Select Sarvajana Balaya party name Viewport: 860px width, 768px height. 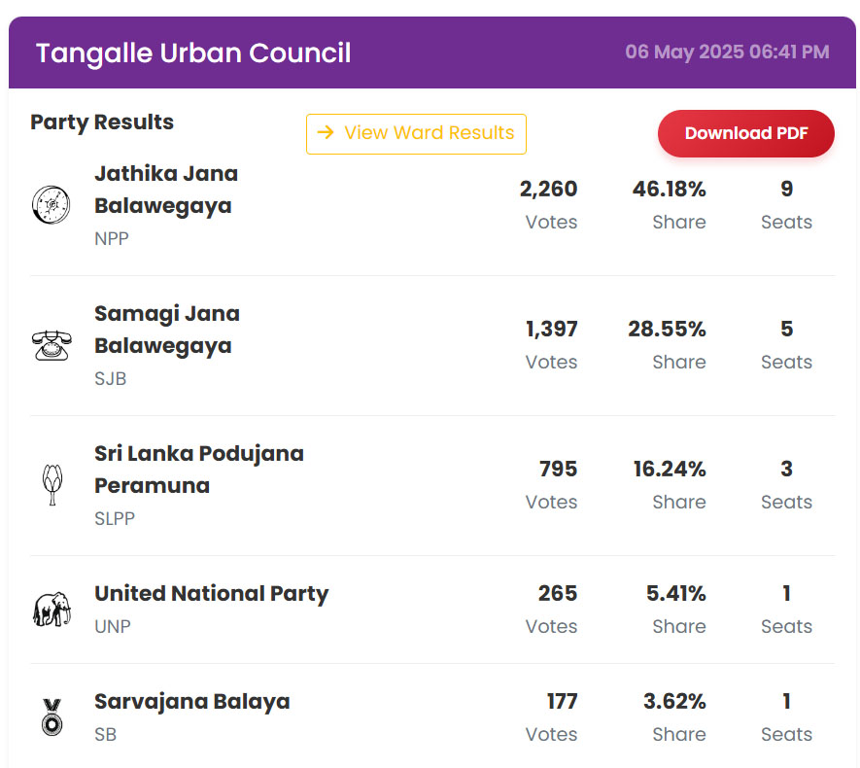192,702
